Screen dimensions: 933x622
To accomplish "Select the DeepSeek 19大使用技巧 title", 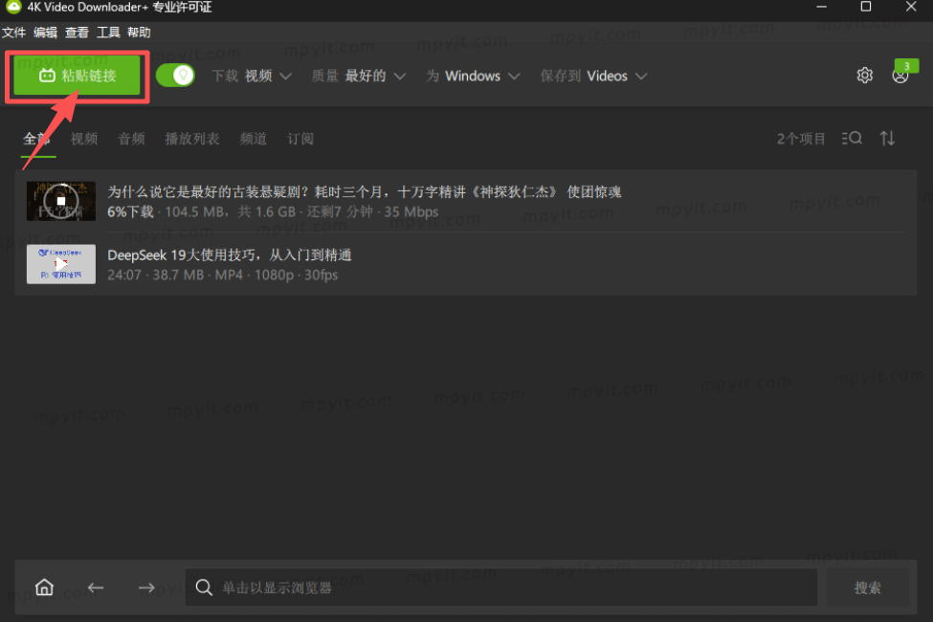I will 230,255.
